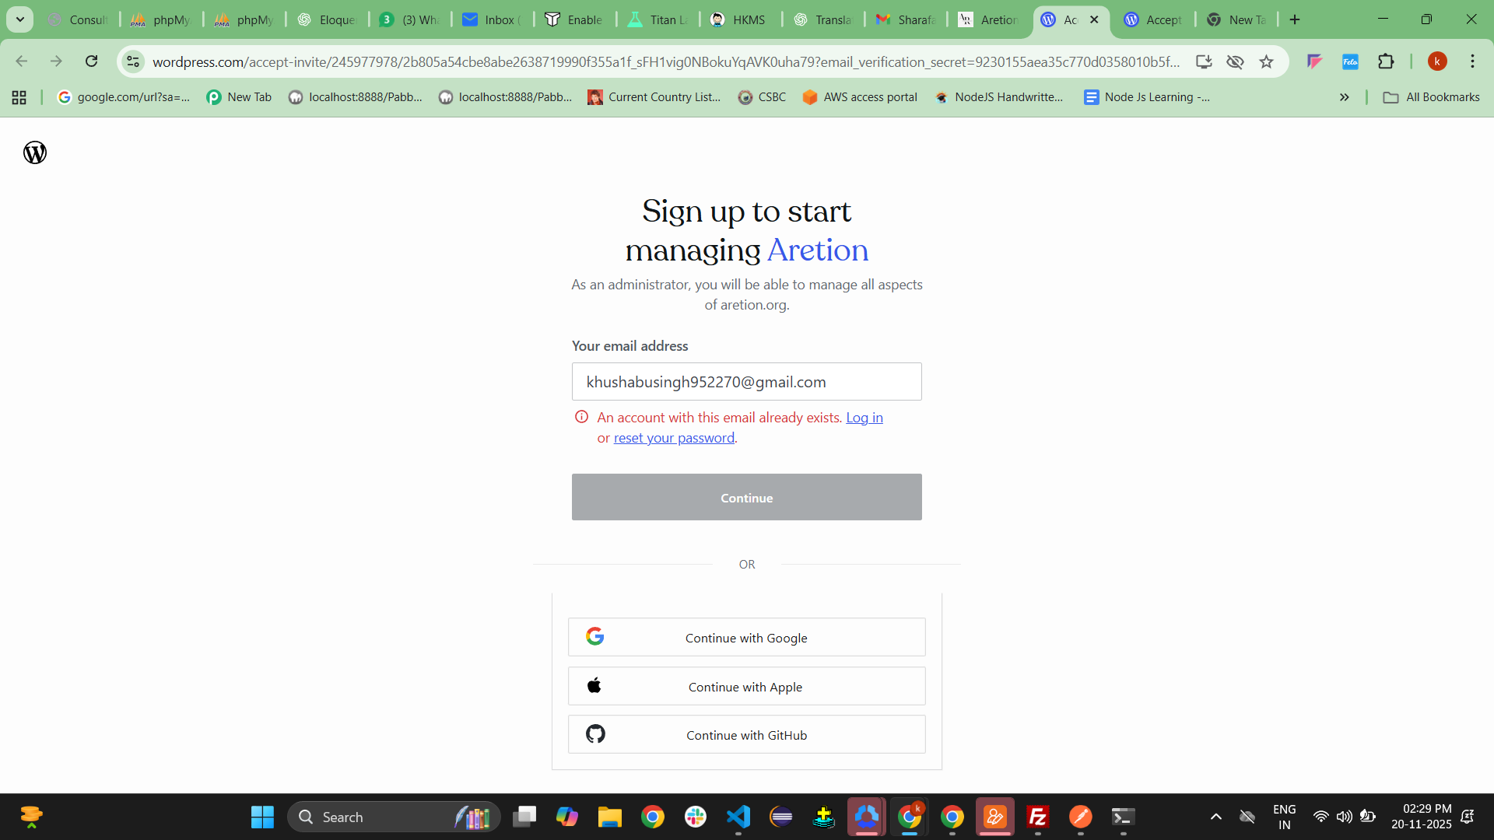This screenshot has width=1494, height=840.
Task: Open site information icon in address bar
Action: pyautogui.click(x=133, y=61)
